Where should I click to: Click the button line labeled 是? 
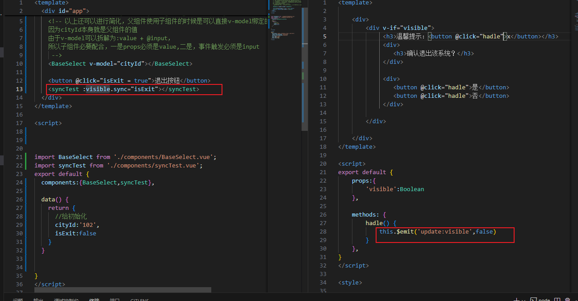coord(451,88)
